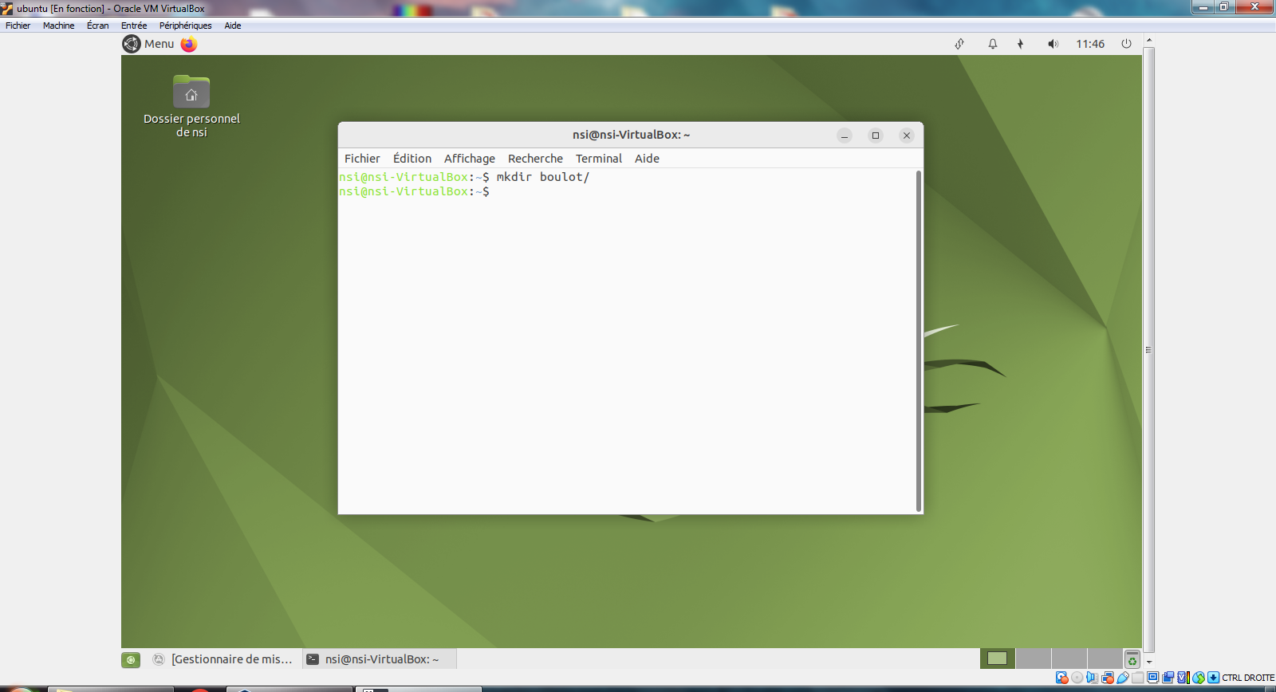Open the notifications bell indicator
Viewport: 1276px width, 692px height.
(993, 44)
